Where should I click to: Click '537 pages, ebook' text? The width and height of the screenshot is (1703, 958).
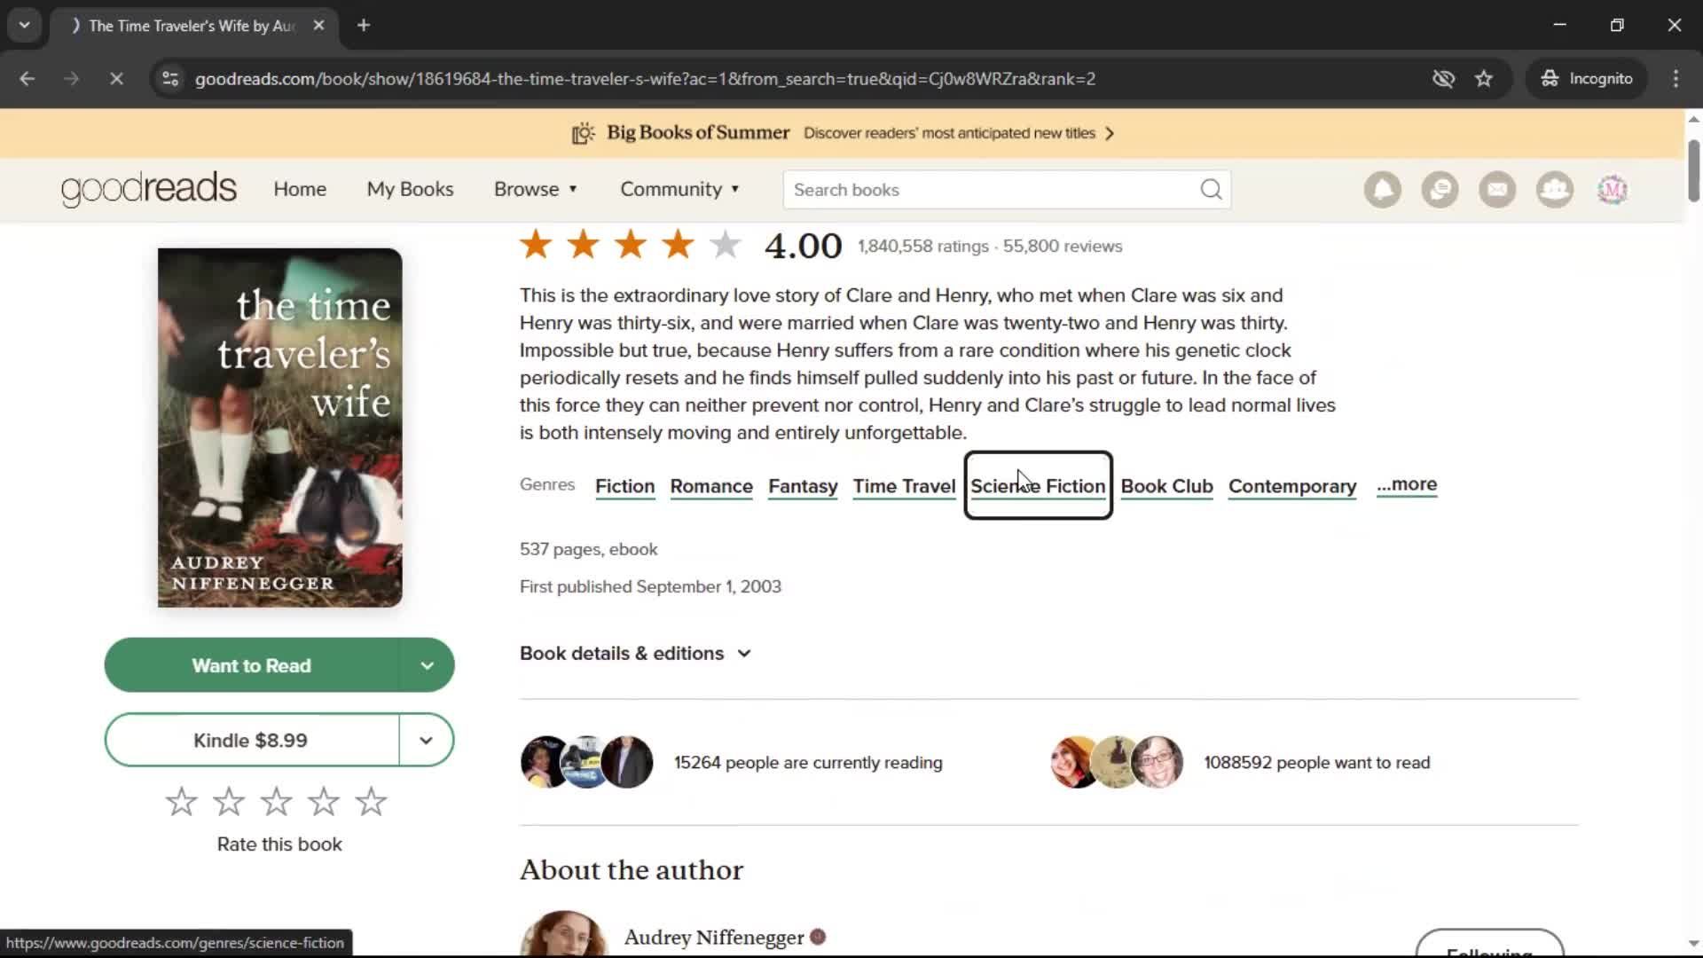pyautogui.click(x=589, y=550)
